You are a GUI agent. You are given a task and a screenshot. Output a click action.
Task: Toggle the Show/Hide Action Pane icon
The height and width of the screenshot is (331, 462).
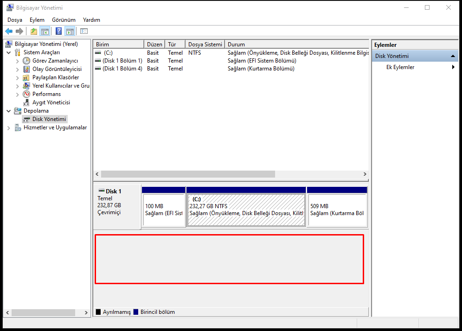pyautogui.click(x=70, y=31)
